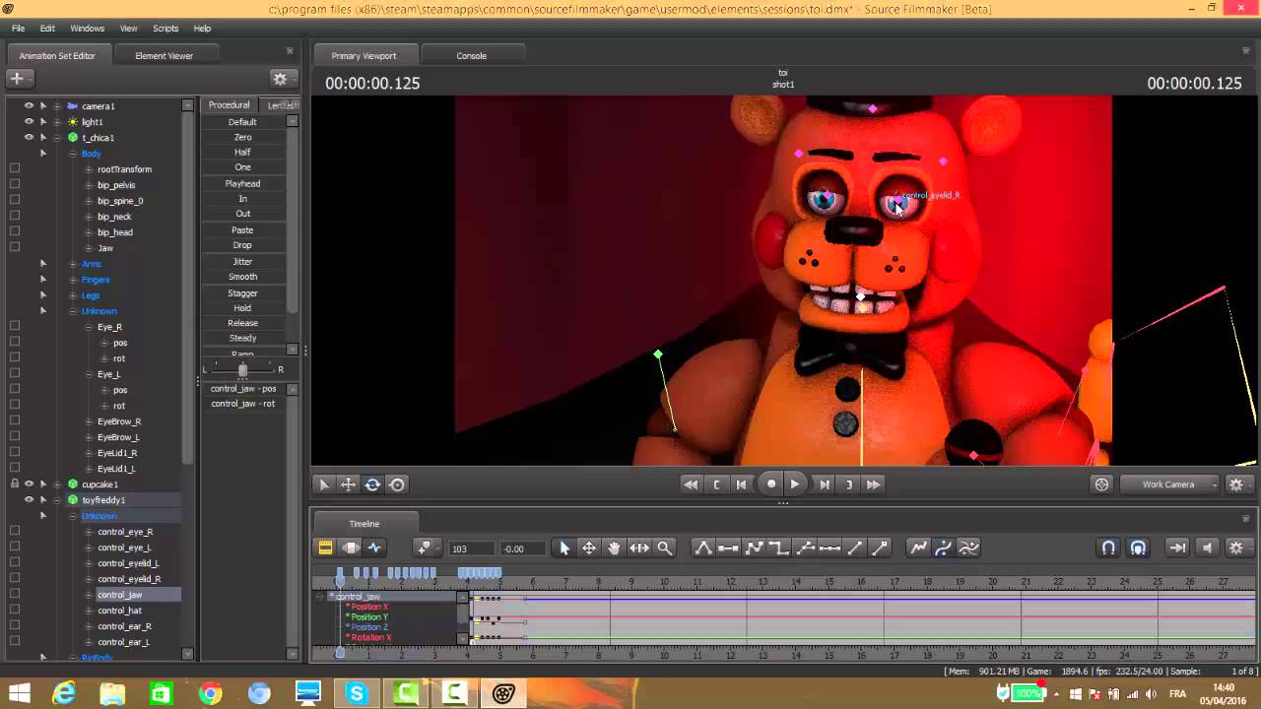This screenshot has width=1261, height=709.
Task: Switch to the Console tab
Action: [x=471, y=56]
